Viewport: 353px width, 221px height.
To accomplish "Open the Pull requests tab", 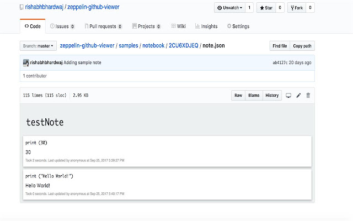I will click(x=103, y=27).
